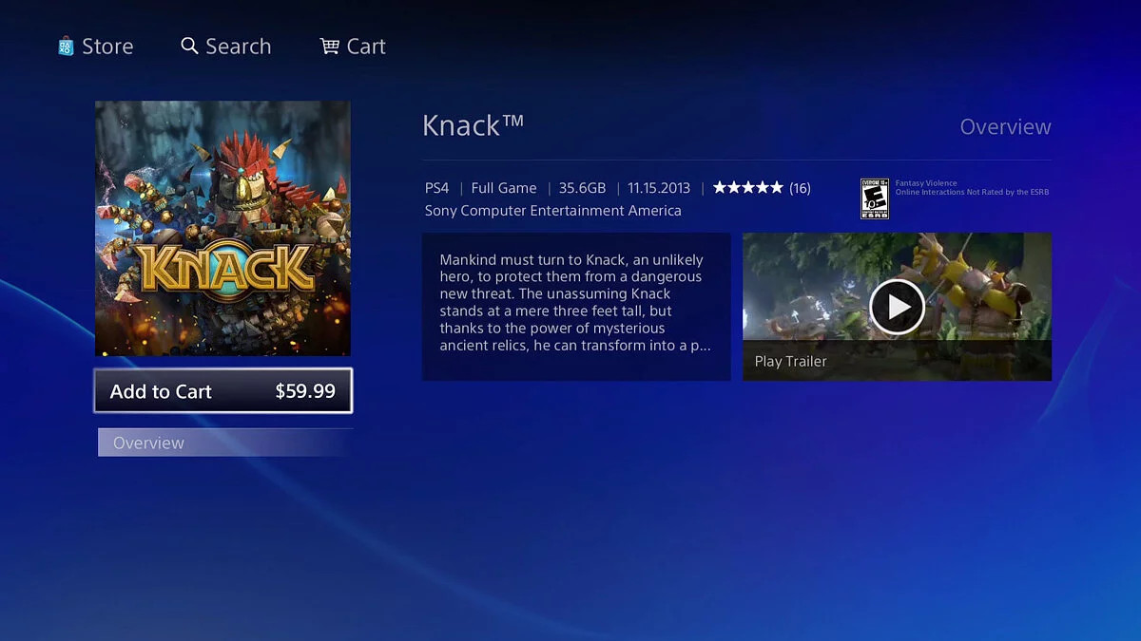Click the (16) ratings count
The width and height of the screenshot is (1141, 641).
coord(800,188)
